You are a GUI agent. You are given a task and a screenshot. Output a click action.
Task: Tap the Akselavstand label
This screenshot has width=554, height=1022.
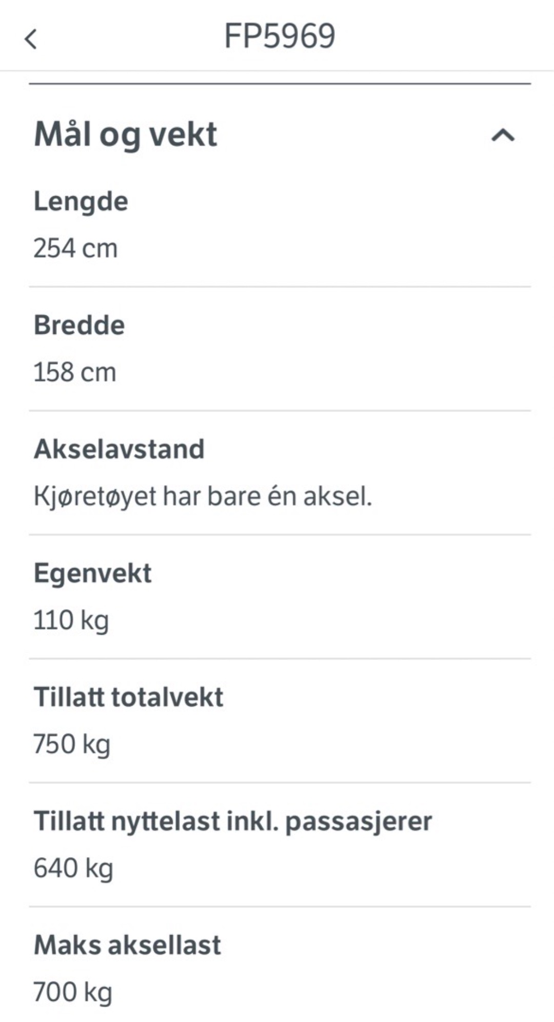(x=119, y=449)
